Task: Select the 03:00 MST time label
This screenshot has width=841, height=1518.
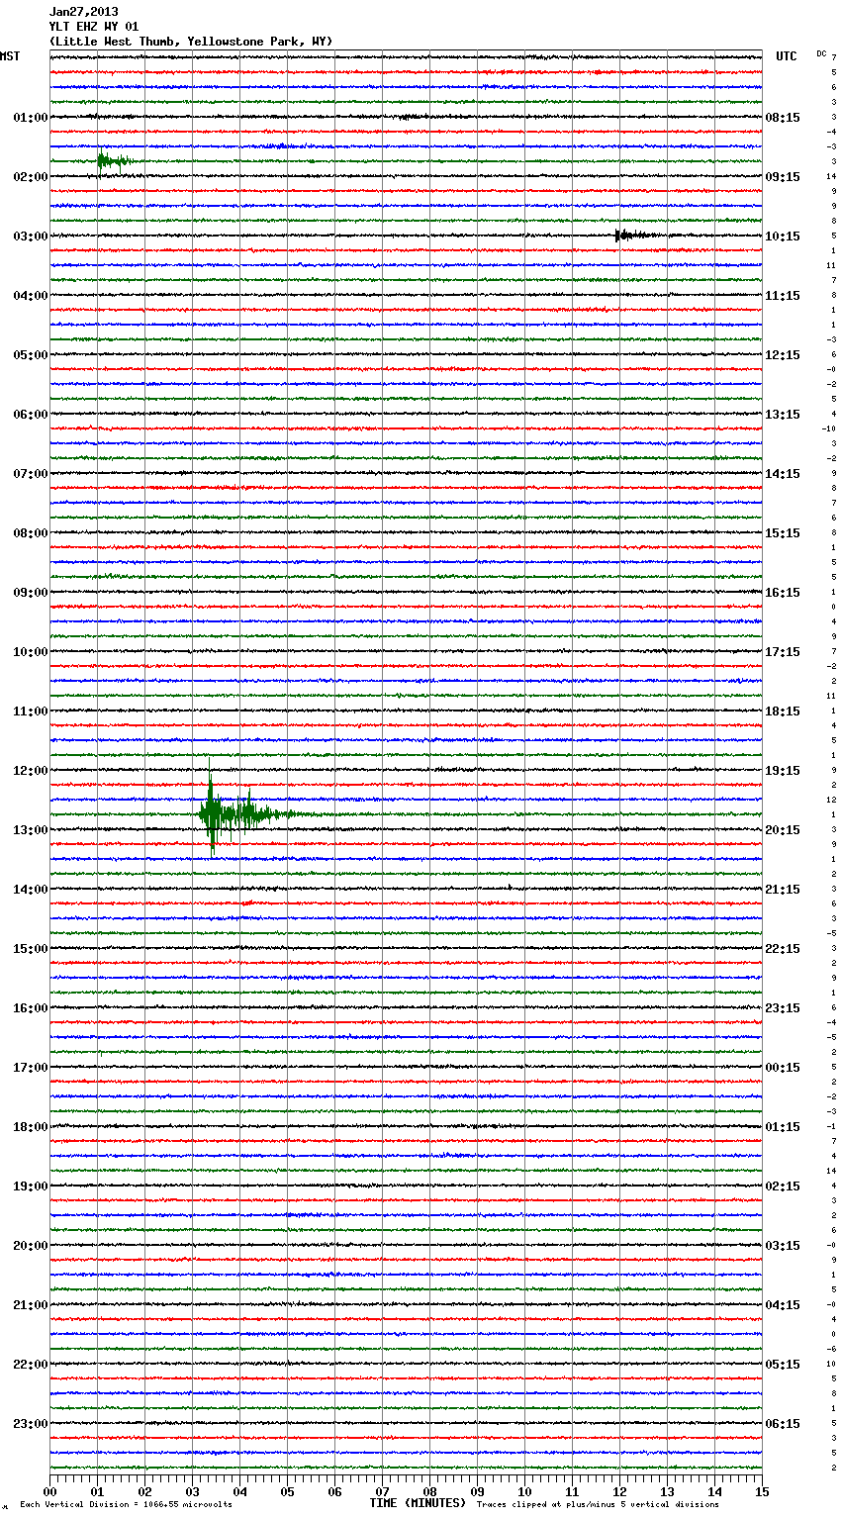Action: pyautogui.click(x=30, y=237)
